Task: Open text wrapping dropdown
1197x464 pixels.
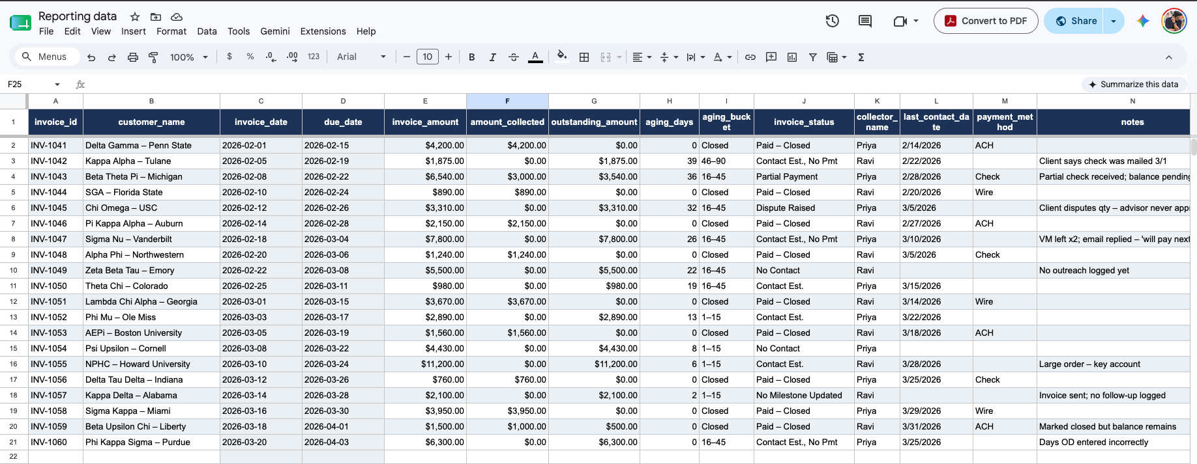Action: [696, 57]
